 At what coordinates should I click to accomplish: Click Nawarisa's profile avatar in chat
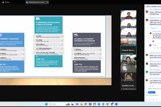(147, 20)
